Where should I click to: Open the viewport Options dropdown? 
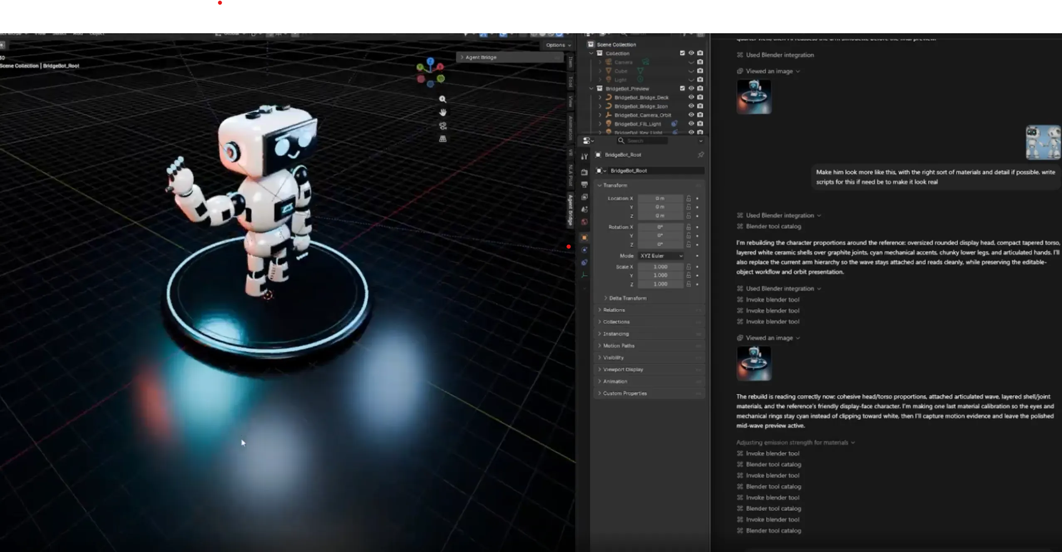tap(558, 45)
